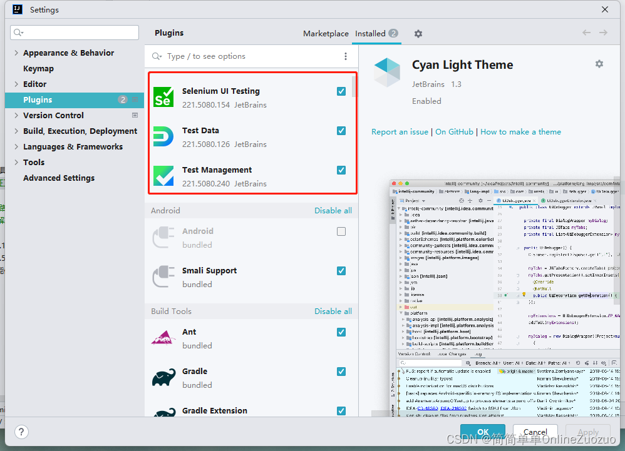
Task: Click the Plugins update count badge in sidebar
Action: coord(123,99)
